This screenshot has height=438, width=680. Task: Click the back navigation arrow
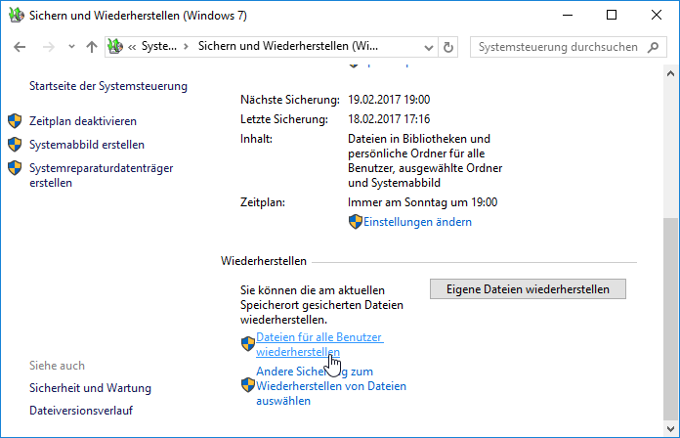click(20, 47)
